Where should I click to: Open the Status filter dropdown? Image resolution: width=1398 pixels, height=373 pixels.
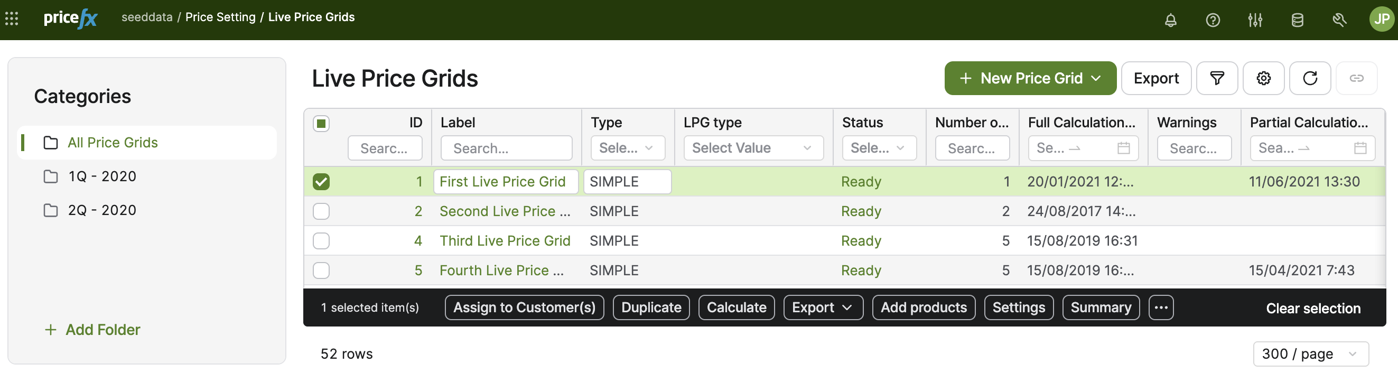[x=879, y=148]
